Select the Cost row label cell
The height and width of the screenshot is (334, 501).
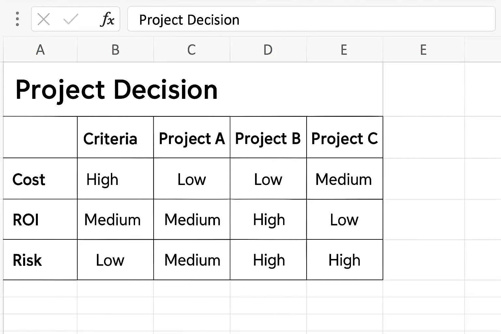click(x=40, y=179)
